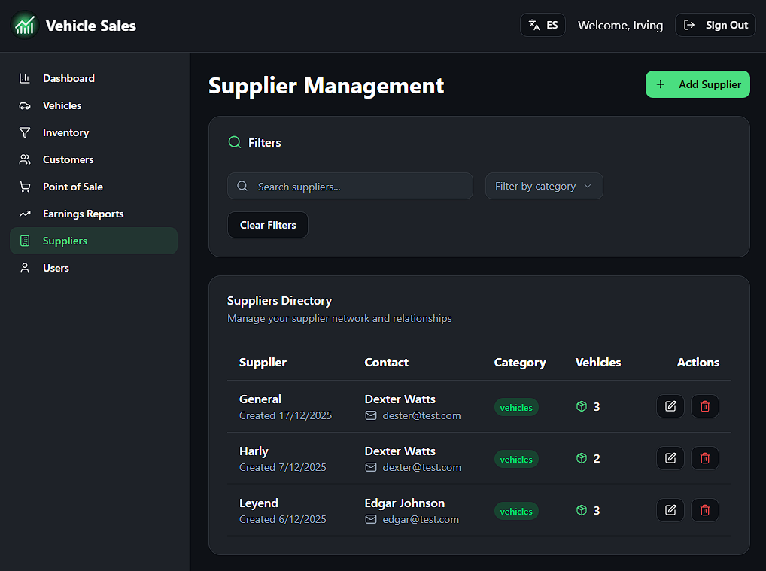Viewport: 766px width, 571px height.
Task: Navigate to Customers
Action: click(x=93, y=159)
